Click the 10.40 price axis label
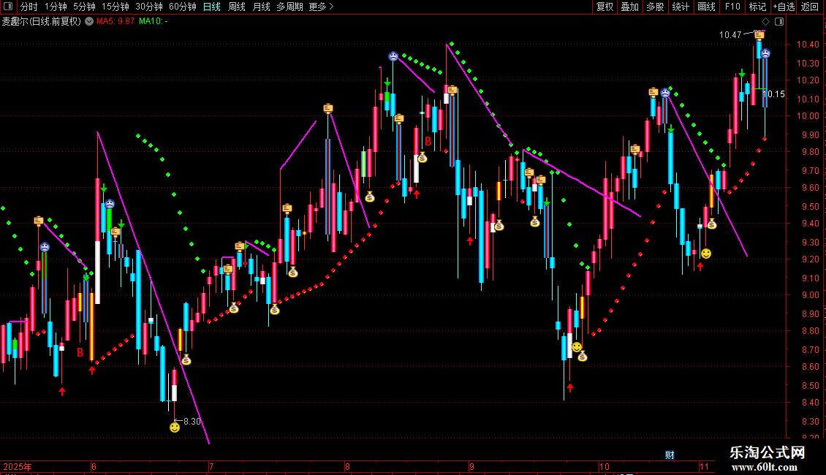The width and height of the screenshot is (826, 475). click(x=808, y=45)
